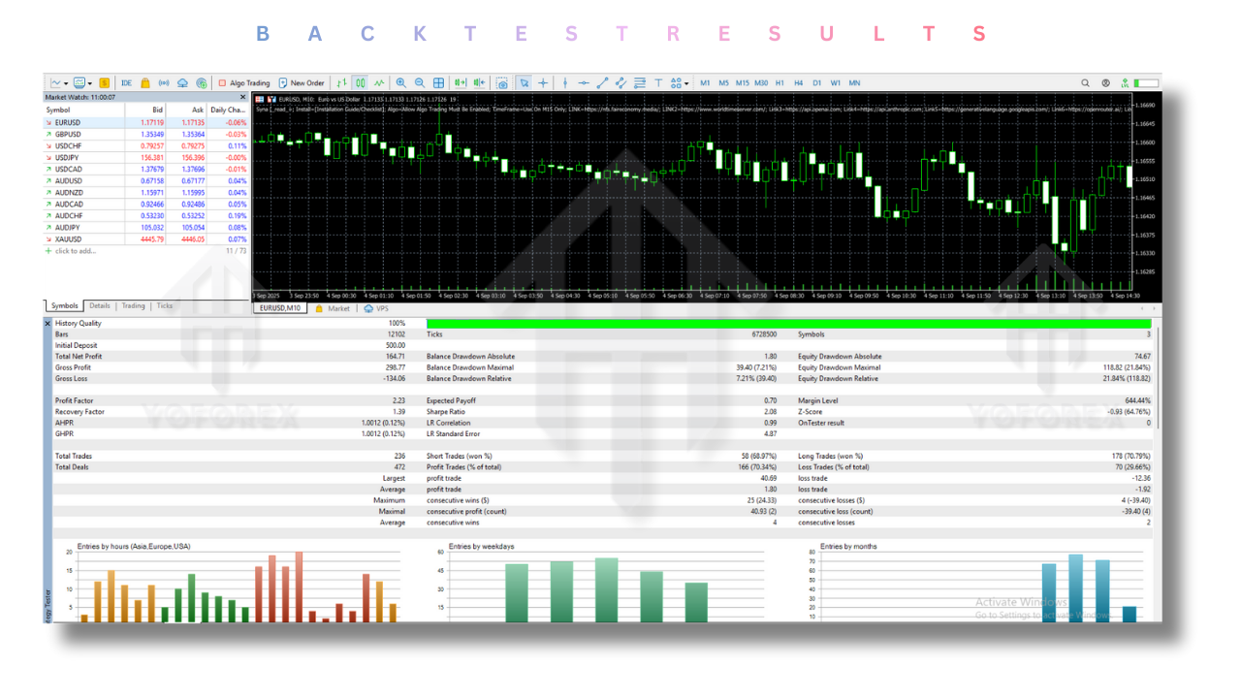Select the Crosshair tool
Image resolution: width=1241 pixels, height=698 pixels.
click(x=544, y=83)
